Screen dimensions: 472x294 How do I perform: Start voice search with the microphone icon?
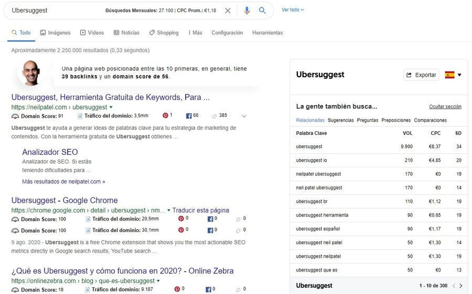(247, 10)
